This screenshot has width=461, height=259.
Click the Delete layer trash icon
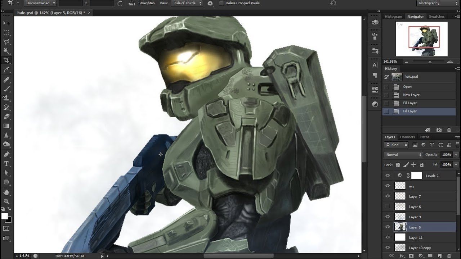(449, 256)
